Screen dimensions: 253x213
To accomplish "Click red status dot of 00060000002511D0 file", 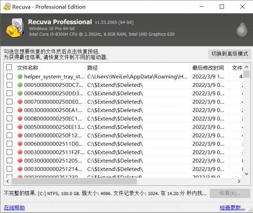I will (x=20, y=144).
